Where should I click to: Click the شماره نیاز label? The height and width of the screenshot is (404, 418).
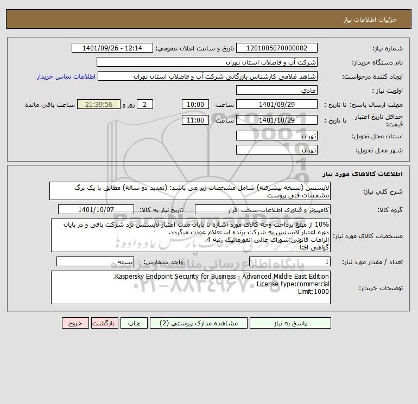click(388, 48)
